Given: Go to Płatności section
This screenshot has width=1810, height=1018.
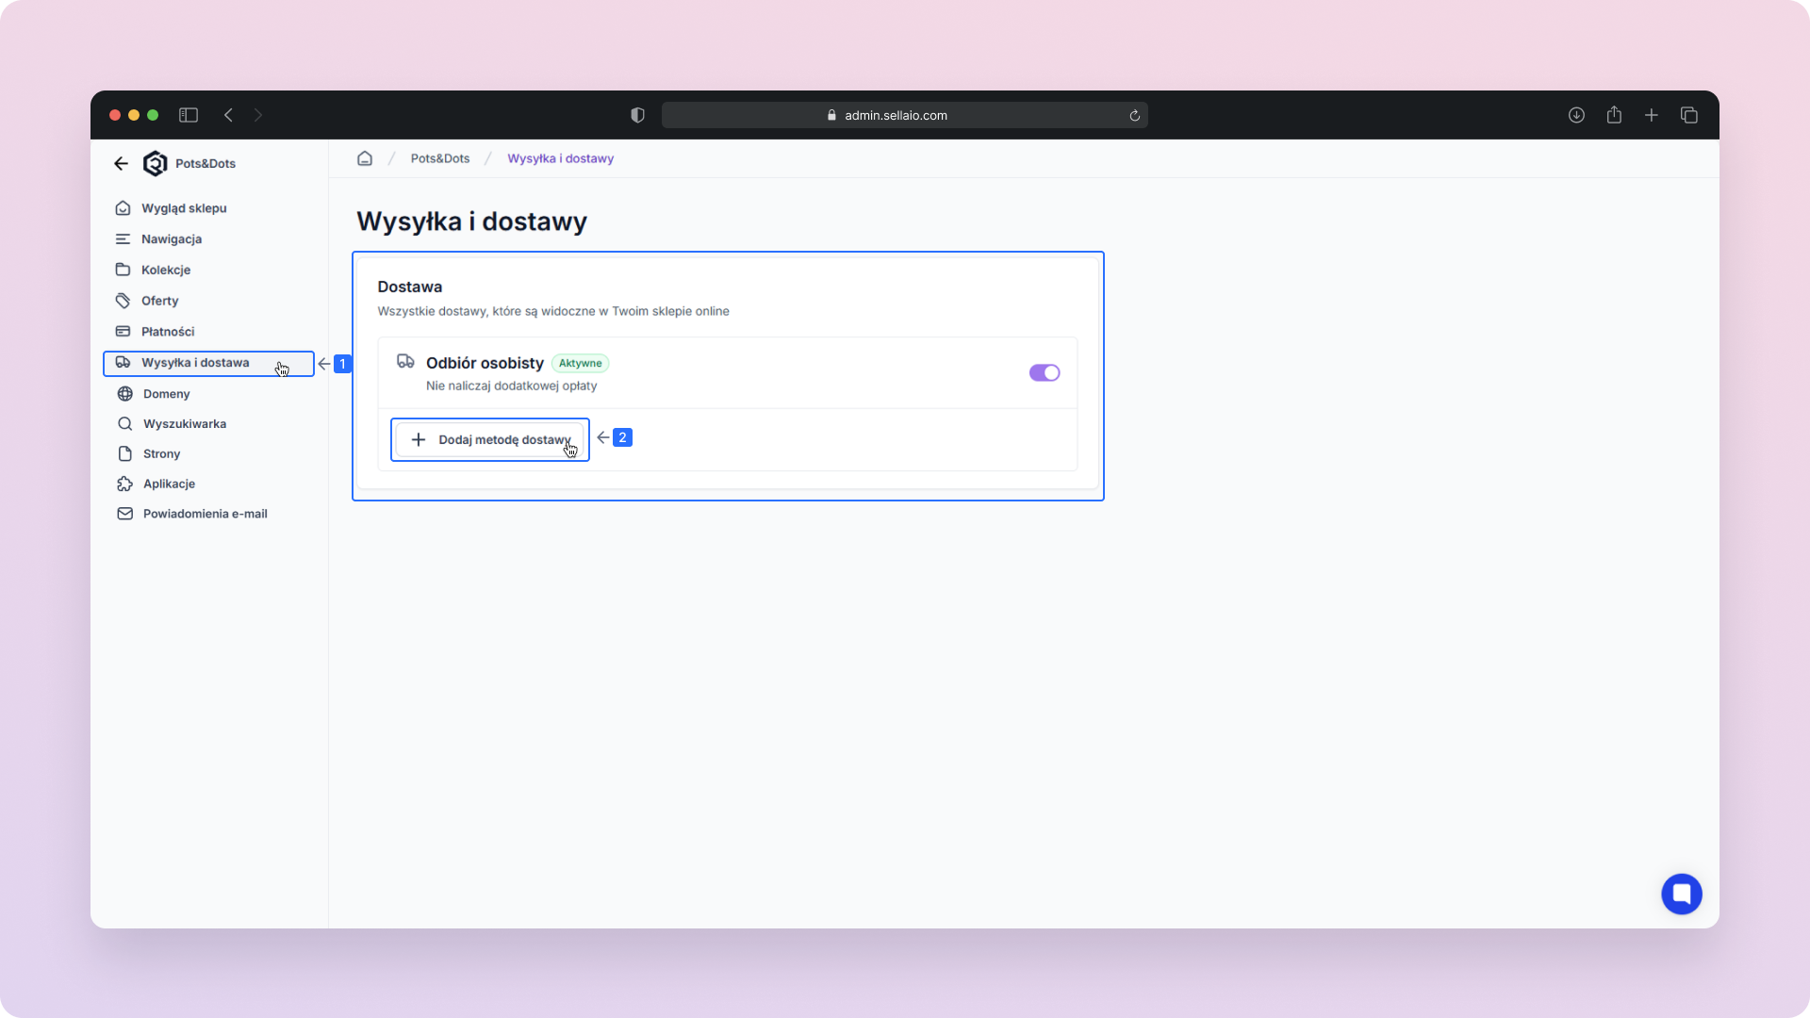Looking at the screenshot, I should (x=168, y=332).
